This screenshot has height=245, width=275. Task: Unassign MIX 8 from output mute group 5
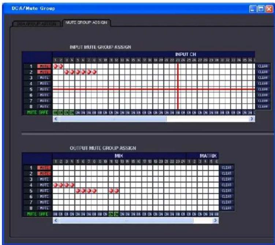pyautogui.click(x=94, y=191)
